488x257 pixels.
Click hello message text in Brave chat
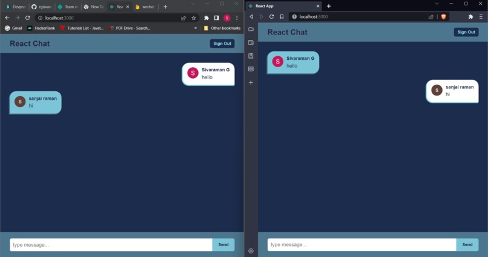point(292,66)
